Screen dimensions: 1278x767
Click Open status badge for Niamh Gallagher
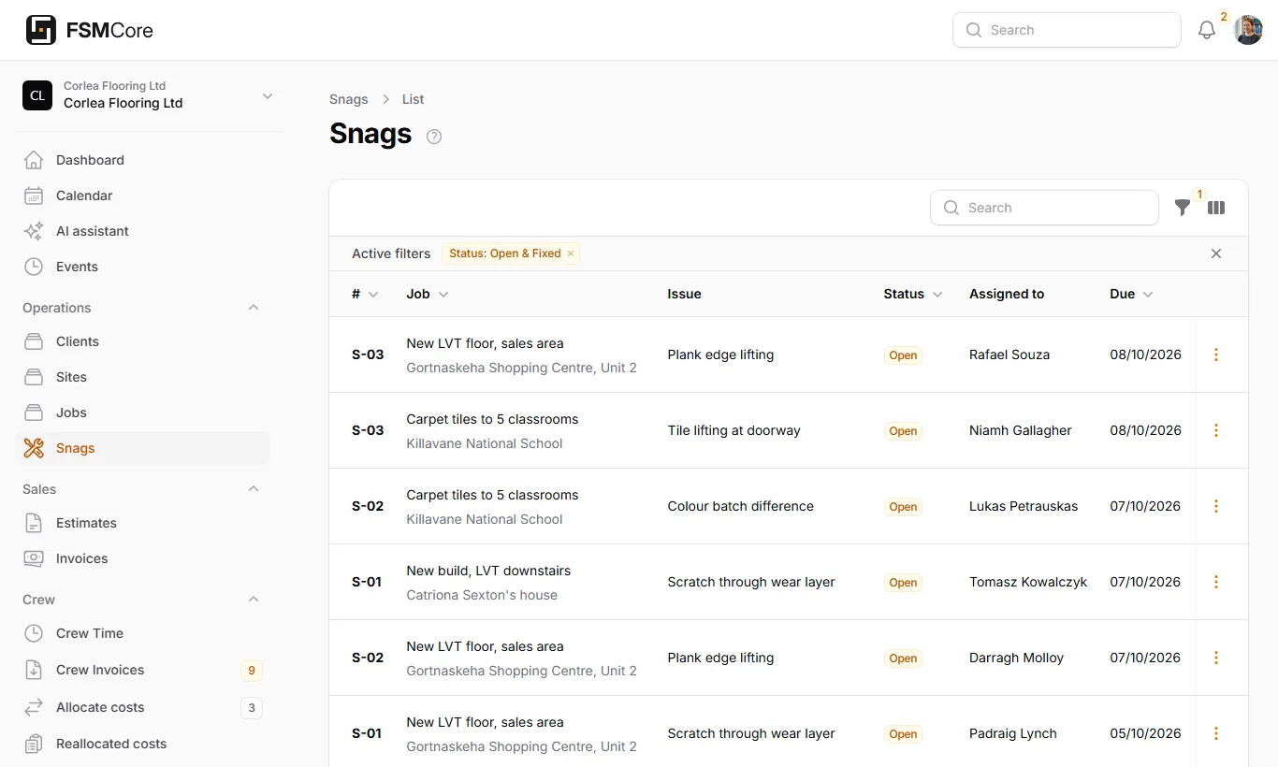click(903, 431)
